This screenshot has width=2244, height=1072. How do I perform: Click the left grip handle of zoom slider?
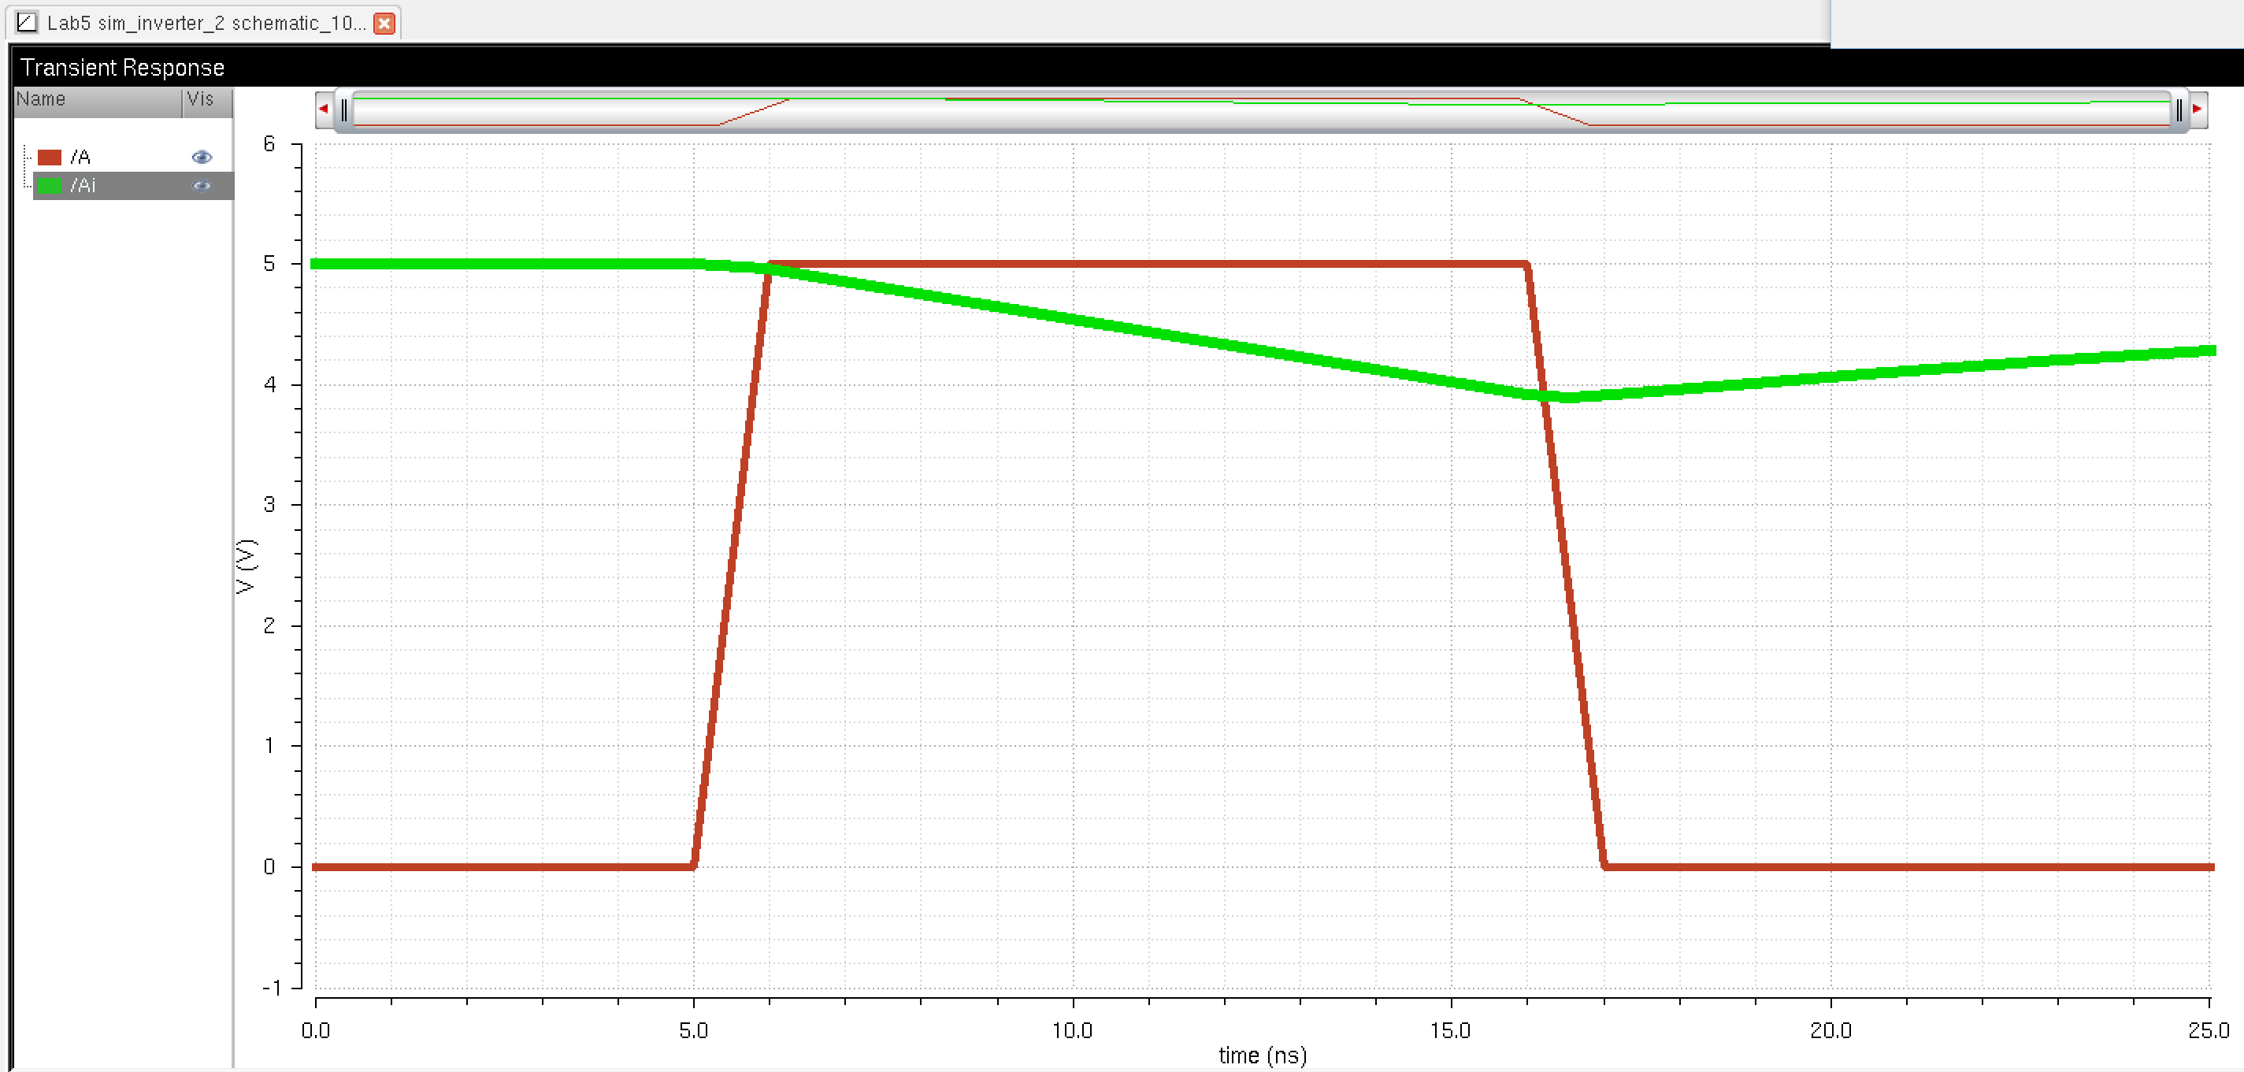click(344, 109)
